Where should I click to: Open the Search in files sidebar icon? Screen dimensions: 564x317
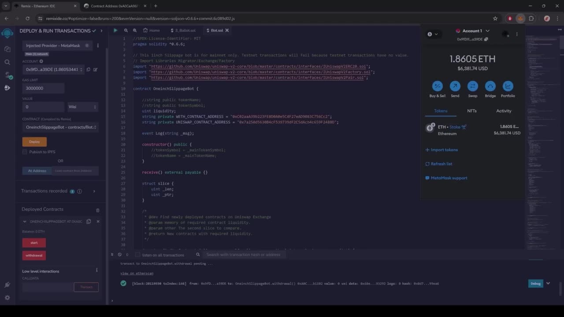click(x=7, y=62)
